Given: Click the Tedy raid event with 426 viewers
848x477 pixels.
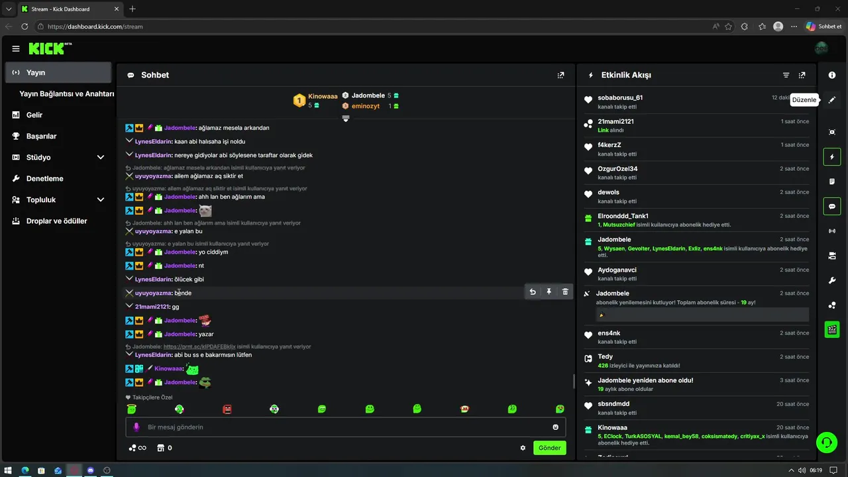Looking at the screenshot, I should 698,360.
